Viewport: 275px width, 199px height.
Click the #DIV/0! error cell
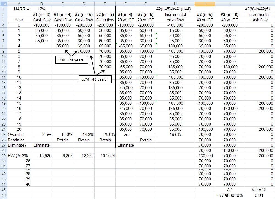[259, 190]
